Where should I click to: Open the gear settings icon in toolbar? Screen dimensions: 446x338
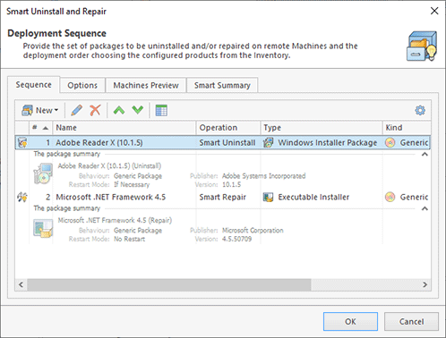(x=420, y=111)
